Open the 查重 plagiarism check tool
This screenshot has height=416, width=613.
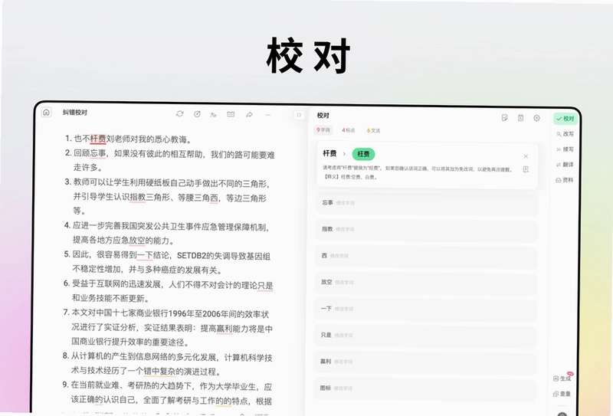point(562,394)
